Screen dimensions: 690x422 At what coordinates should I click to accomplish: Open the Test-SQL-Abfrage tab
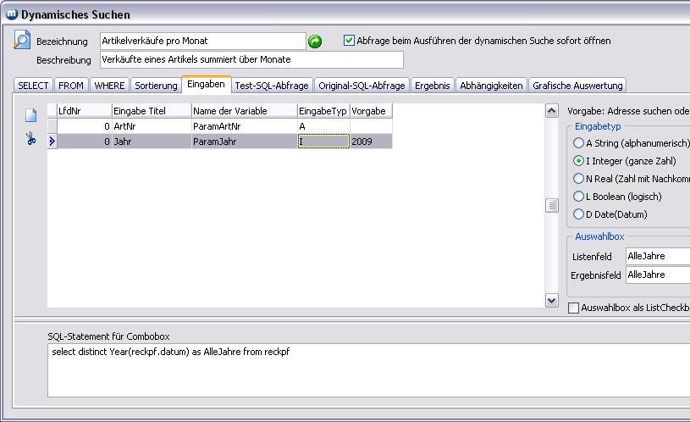272,86
